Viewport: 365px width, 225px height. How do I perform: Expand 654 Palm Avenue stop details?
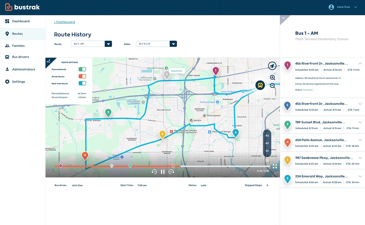point(360,140)
